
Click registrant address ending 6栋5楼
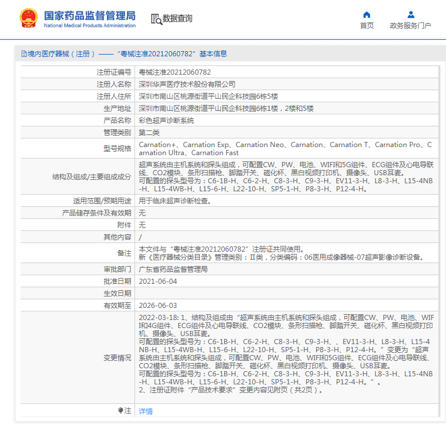208,97
